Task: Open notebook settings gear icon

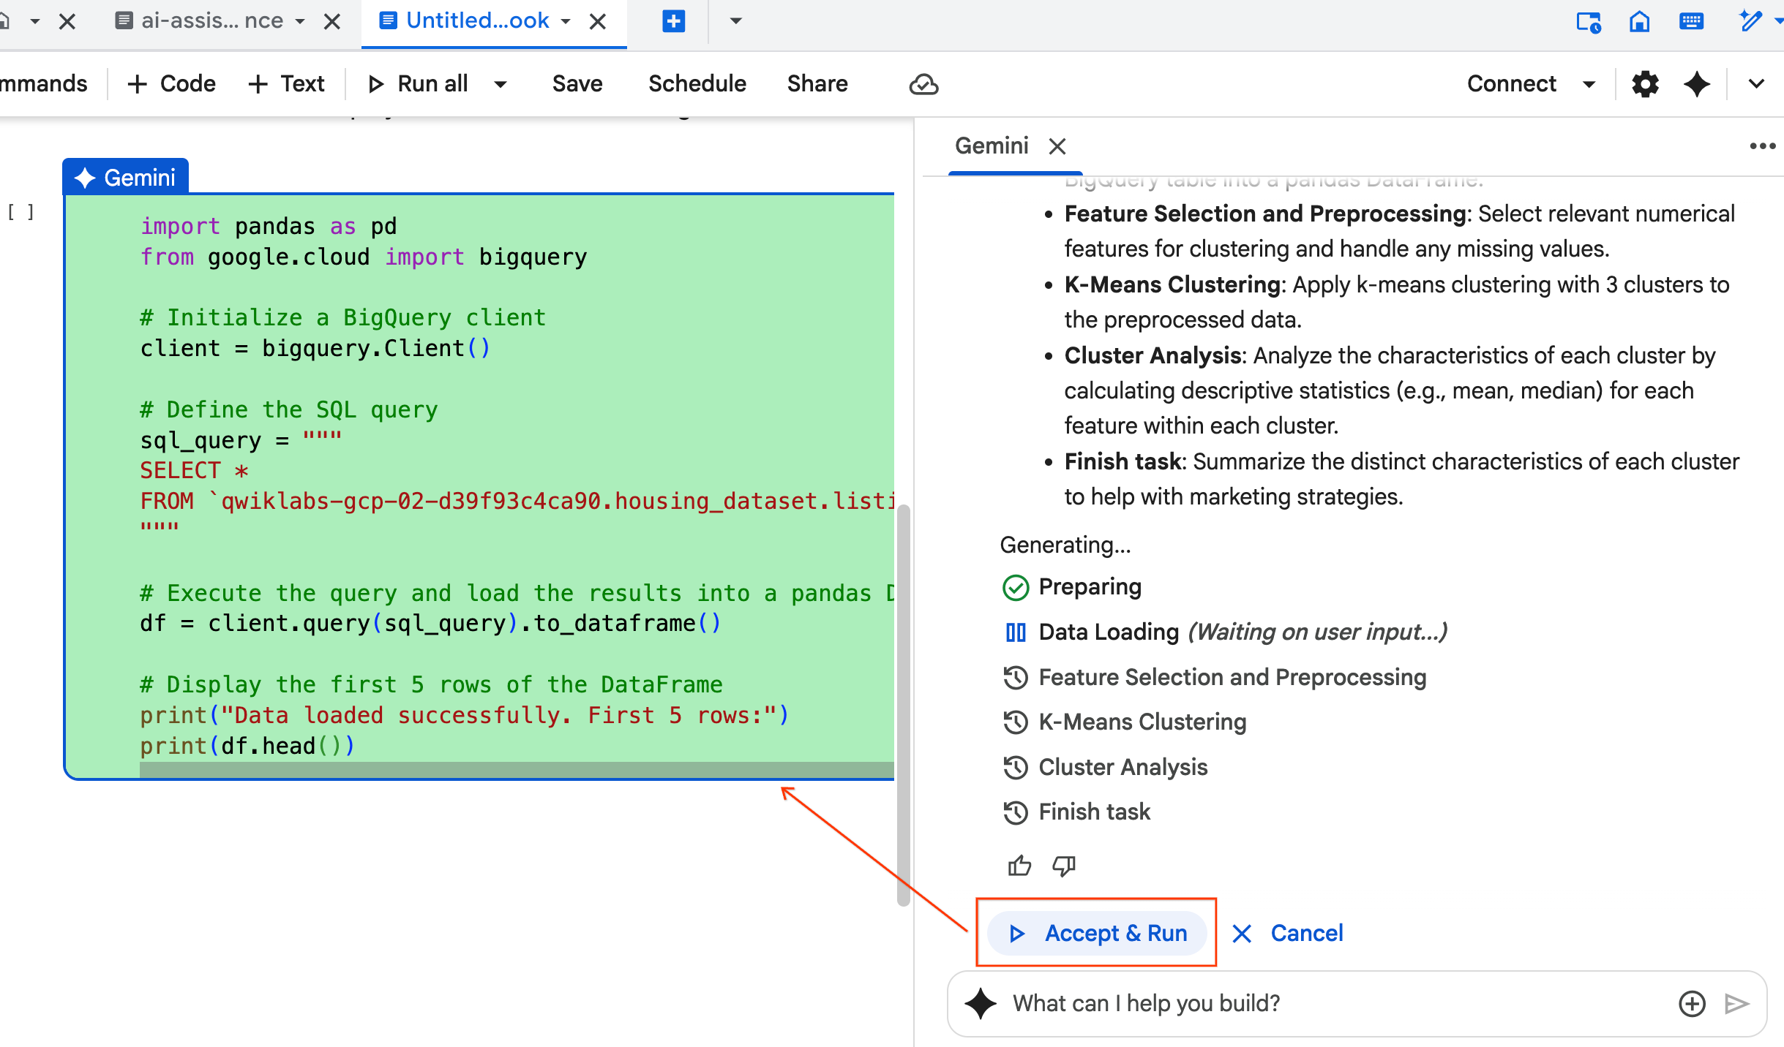Action: tap(1645, 84)
